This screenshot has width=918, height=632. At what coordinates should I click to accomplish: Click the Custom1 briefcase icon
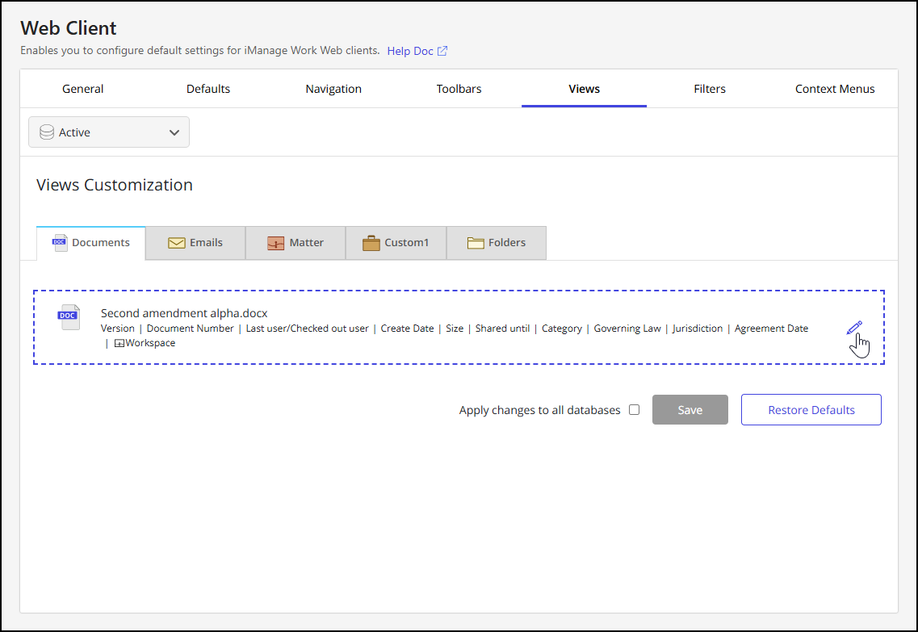point(371,242)
